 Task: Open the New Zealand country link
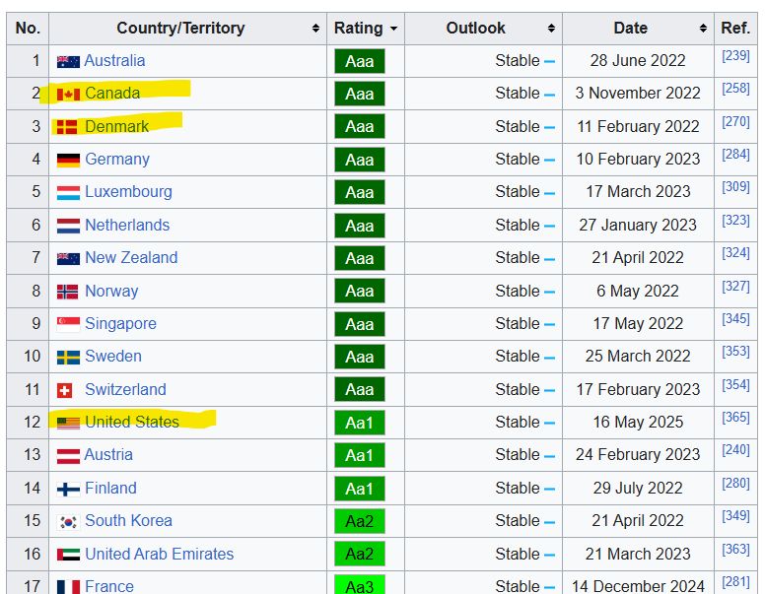(131, 257)
